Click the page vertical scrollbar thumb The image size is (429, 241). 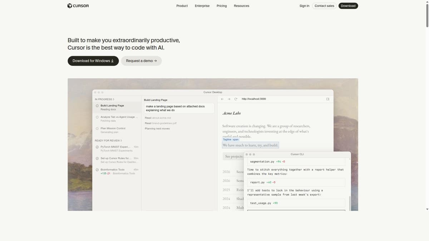click(x=427, y=15)
